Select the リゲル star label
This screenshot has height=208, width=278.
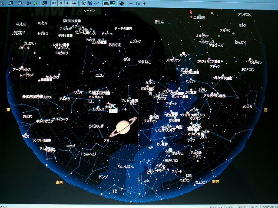(203, 137)
